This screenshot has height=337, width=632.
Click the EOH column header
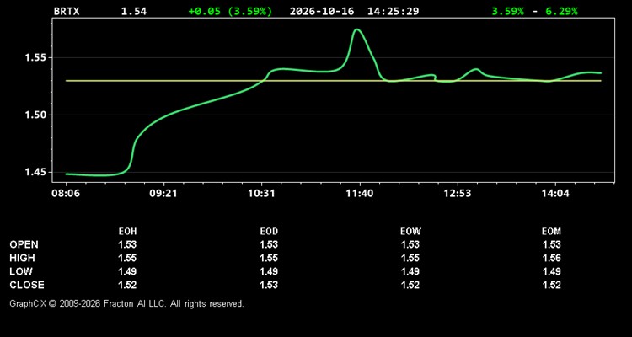127,232
